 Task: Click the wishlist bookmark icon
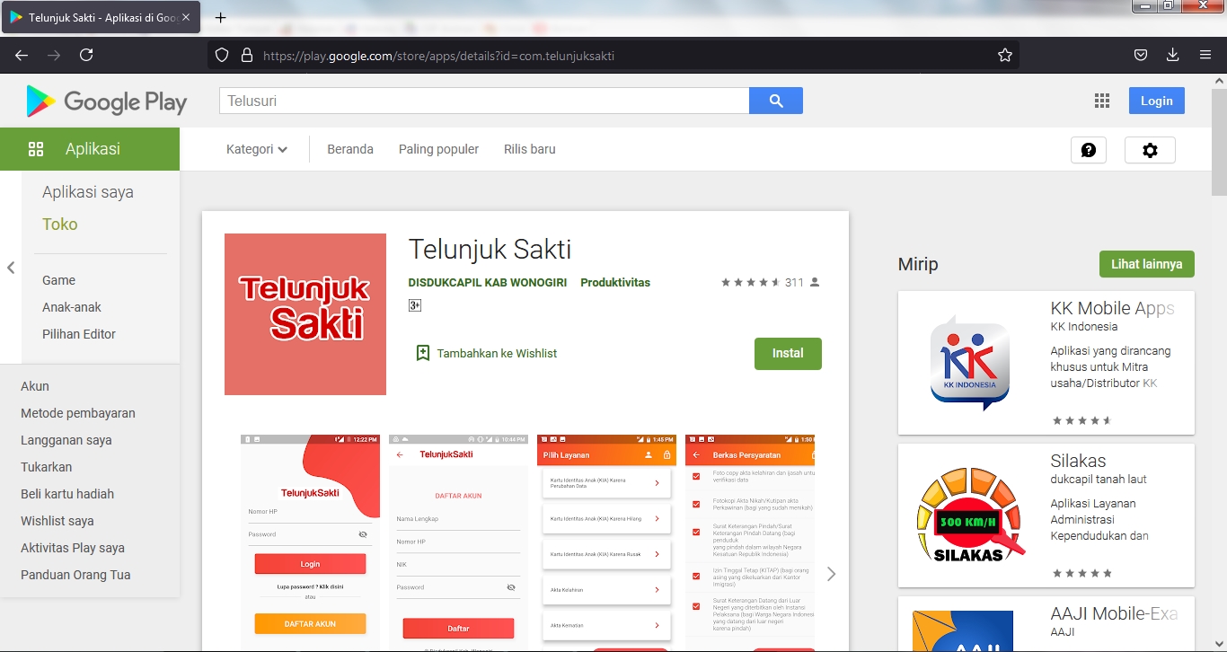pos(423,353)
